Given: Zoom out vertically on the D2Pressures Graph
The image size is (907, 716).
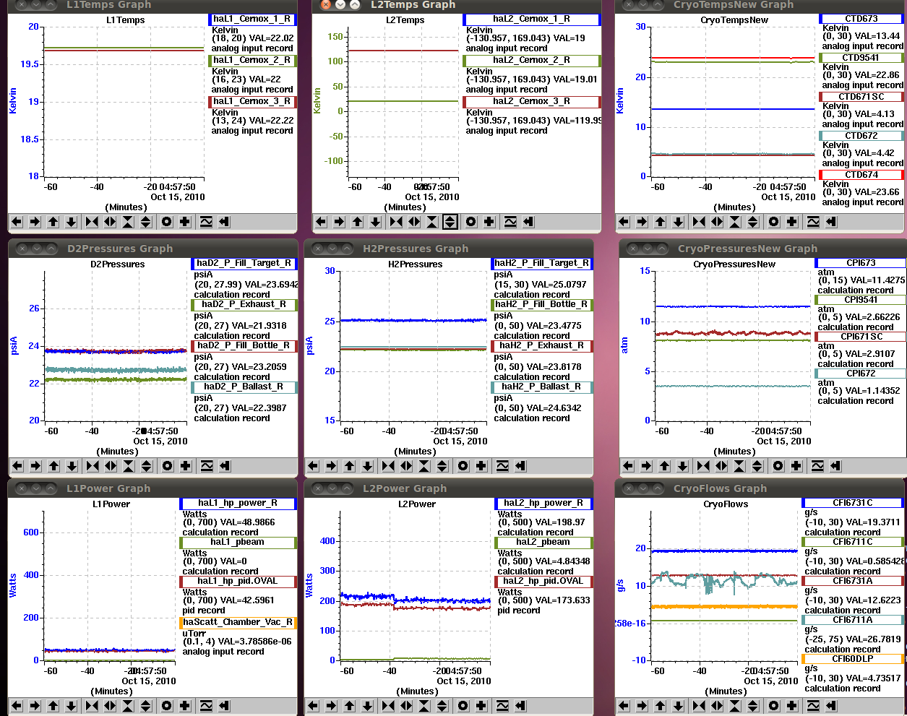Looking at the screenshot, I should pos(147,466).
